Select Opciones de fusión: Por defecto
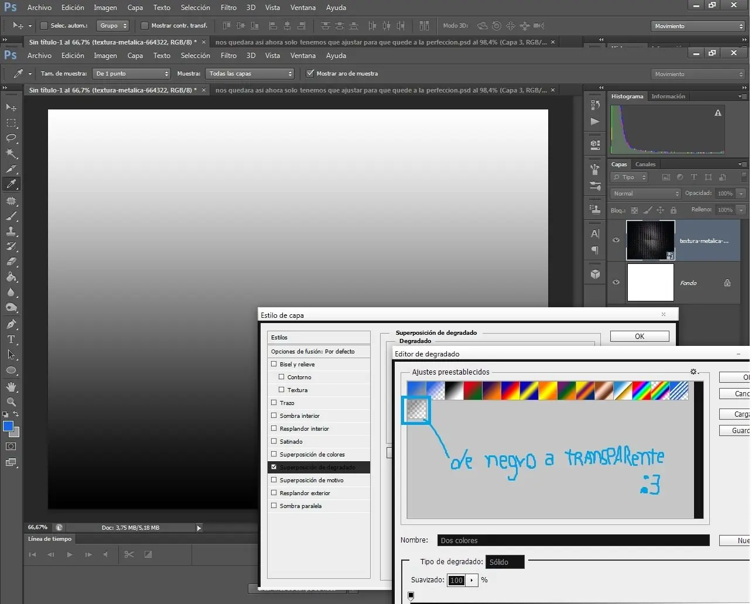This screenshot has height=604, width=752. tap(319, 351)
